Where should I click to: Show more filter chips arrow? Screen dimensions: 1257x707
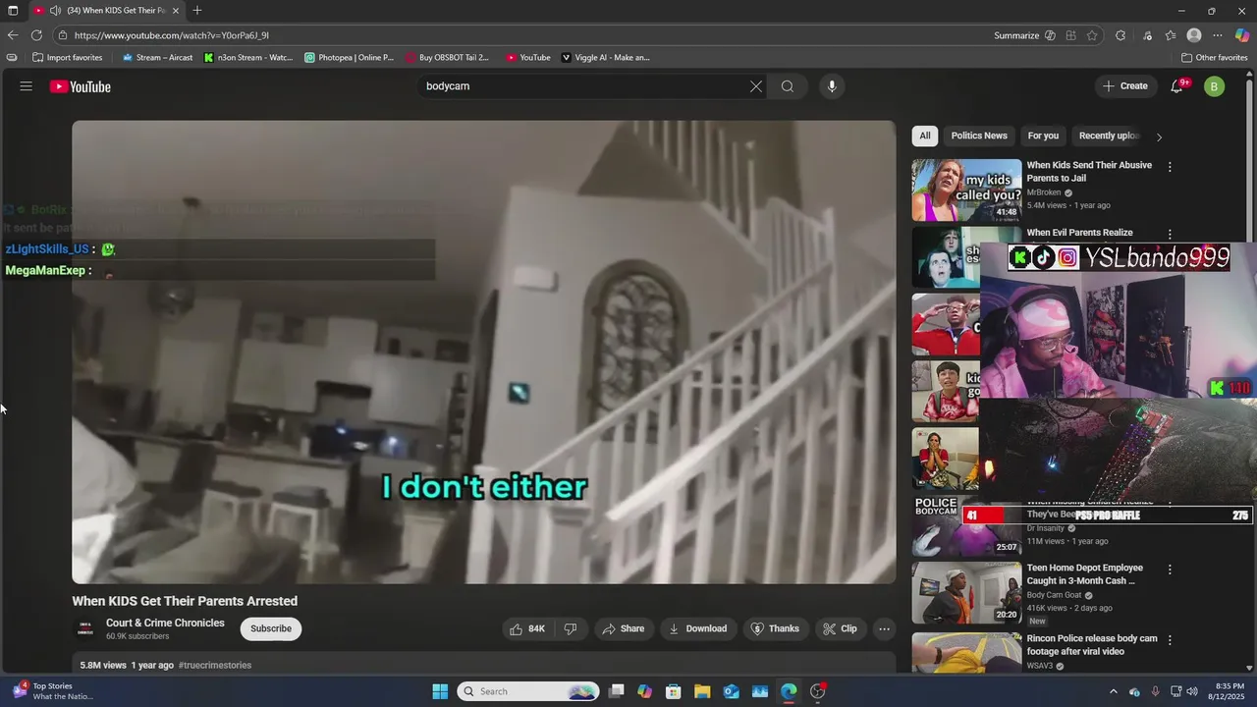(1159, 136)
